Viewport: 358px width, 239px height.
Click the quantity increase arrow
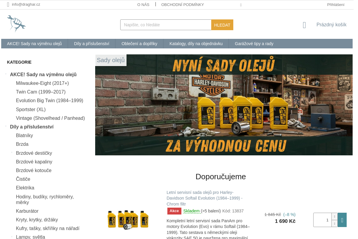click(x=334, y=216)
